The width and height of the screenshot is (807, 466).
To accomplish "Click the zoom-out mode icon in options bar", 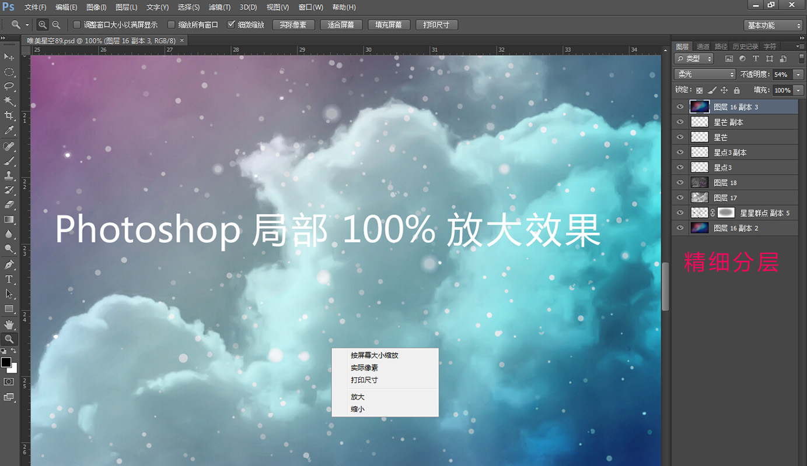I will [x=56, y=25].
